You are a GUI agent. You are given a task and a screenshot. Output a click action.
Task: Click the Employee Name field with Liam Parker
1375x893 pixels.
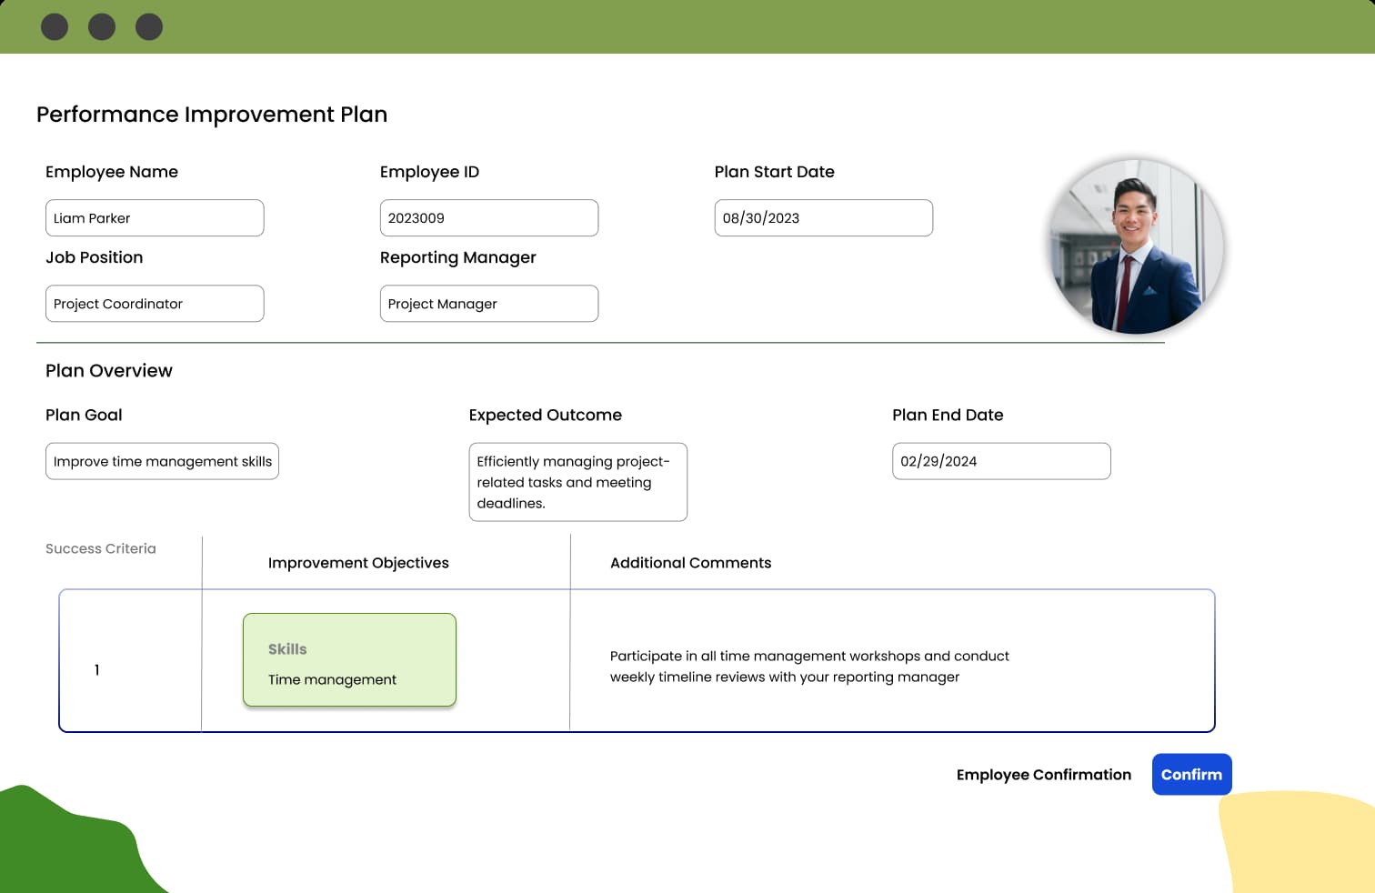click(155, 218)
